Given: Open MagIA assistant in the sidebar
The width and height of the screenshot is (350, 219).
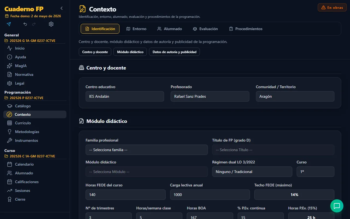Looking at the screenshot, I should pos(35,66).
